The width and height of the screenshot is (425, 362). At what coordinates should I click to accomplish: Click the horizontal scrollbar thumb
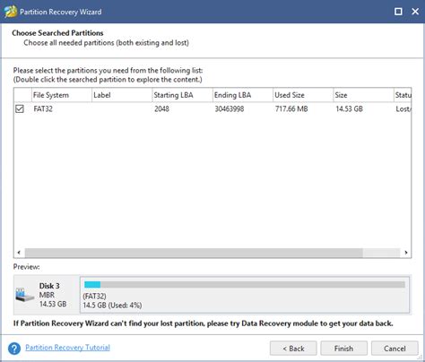point(194,253)
